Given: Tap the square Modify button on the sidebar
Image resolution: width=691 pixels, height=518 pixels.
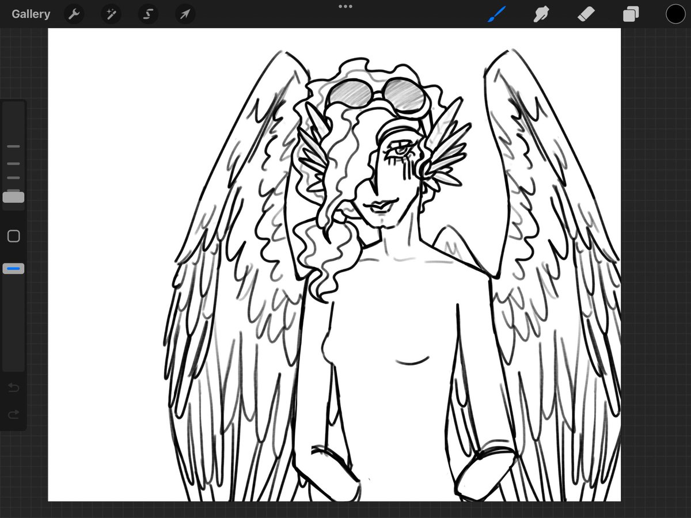Looking at the screenshot, I should 13,235.
